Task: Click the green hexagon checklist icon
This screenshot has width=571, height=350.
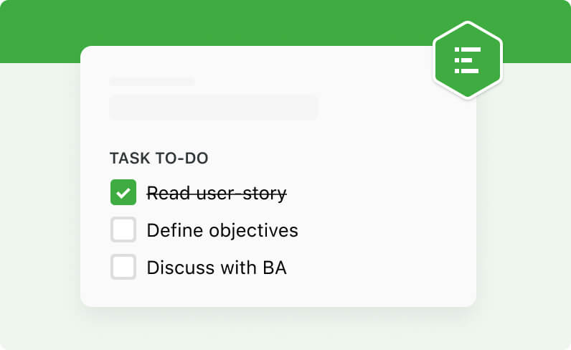Action: [468, 60]
